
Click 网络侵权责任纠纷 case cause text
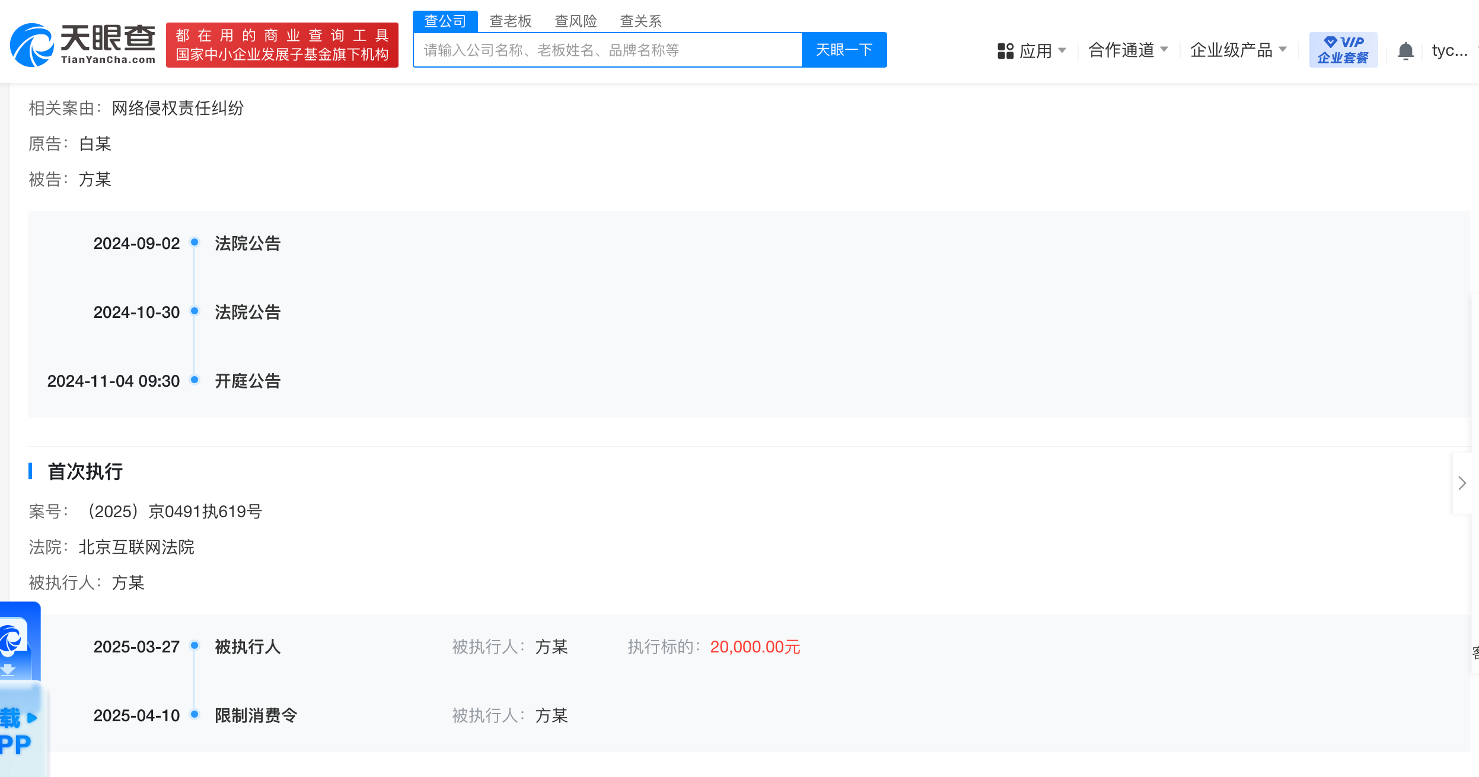coord(178,108)
